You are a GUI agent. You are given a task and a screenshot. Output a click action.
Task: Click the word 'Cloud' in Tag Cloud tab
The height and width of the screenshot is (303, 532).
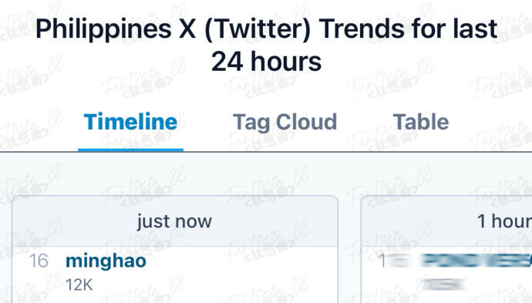tap(306, 122)
